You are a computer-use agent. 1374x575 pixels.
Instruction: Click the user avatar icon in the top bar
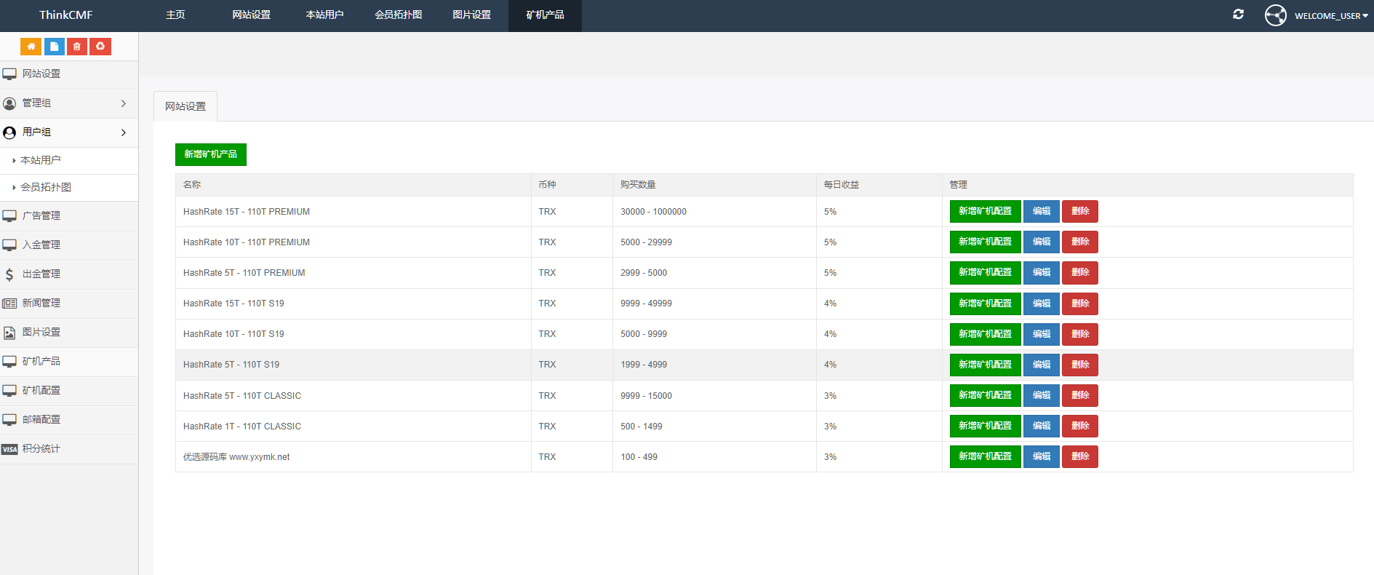pyautogui.click(x=1276, y=15)
